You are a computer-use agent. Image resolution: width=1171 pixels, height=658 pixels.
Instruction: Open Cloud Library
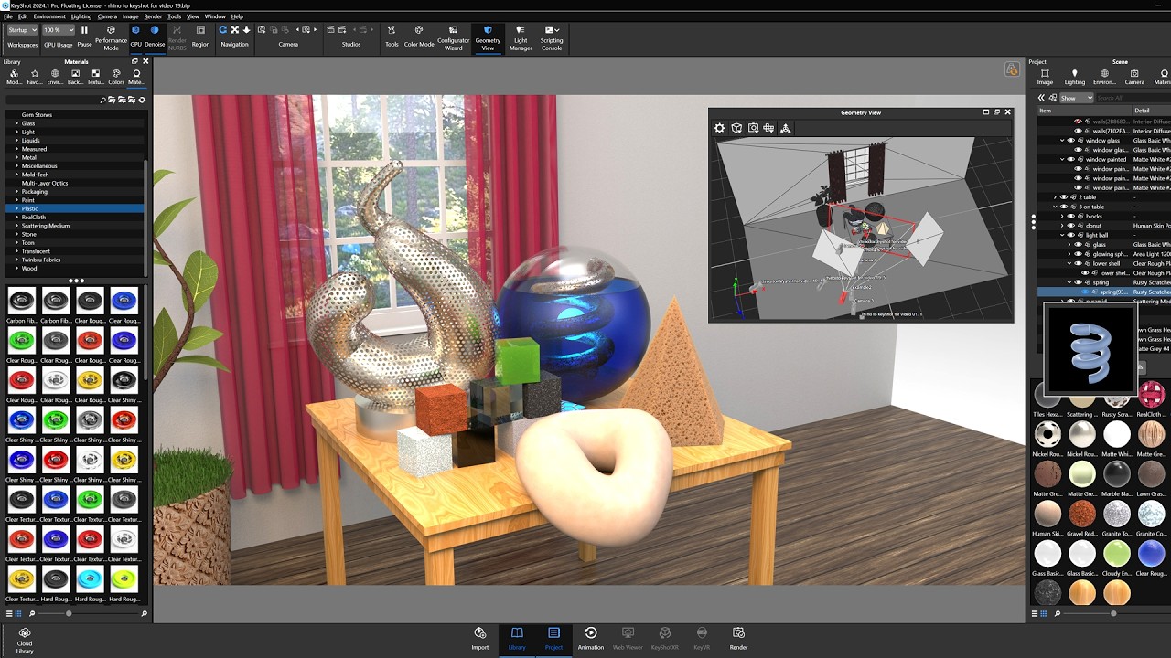[25, 640]
